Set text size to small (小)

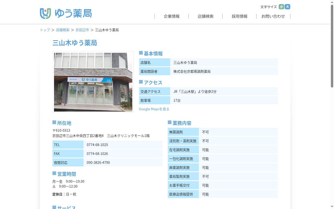click(281, 7)
